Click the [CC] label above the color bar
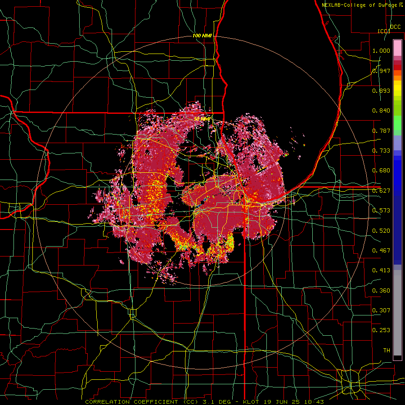405x405 pixels. [x=384, y=31]
